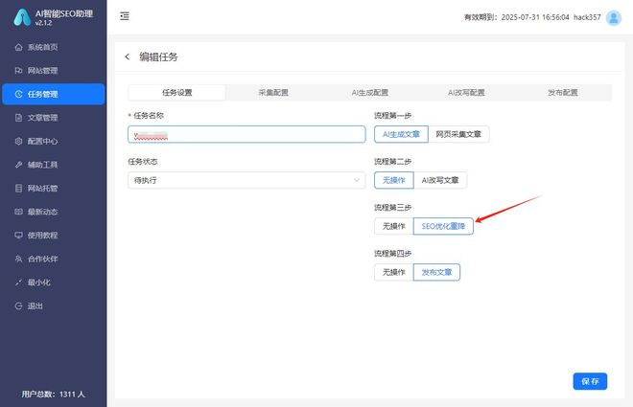The height and width of the screenshot is (407, 633).
Task: Click the exit icon beside 退出
Action: click(x=19, y=305)
